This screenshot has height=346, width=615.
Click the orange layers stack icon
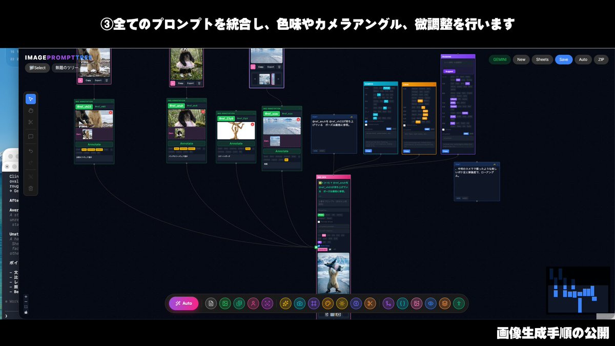point(445,303)
